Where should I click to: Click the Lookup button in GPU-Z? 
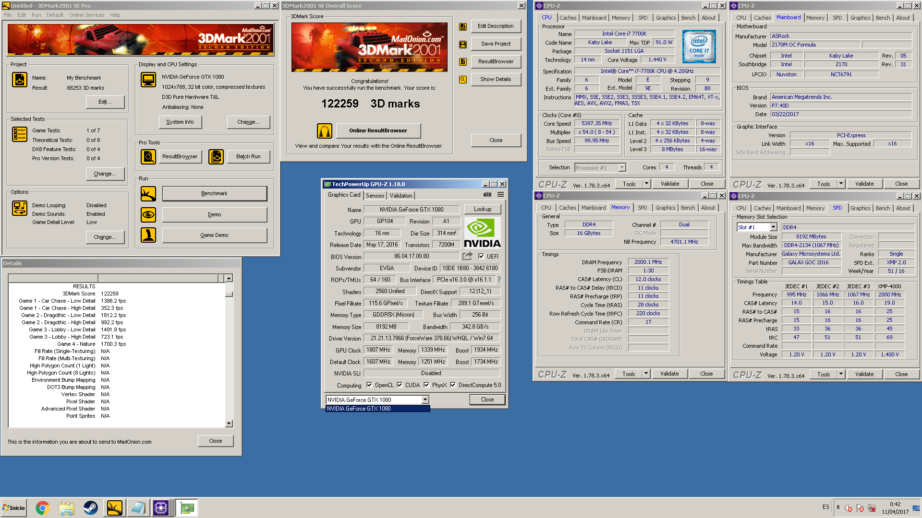483,209
